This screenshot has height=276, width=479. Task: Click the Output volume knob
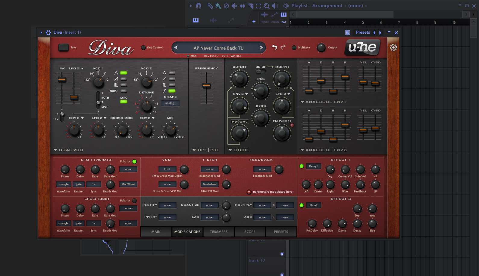321,48
